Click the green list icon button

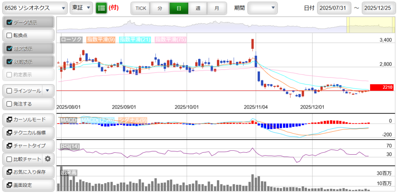tap(101, 8)
